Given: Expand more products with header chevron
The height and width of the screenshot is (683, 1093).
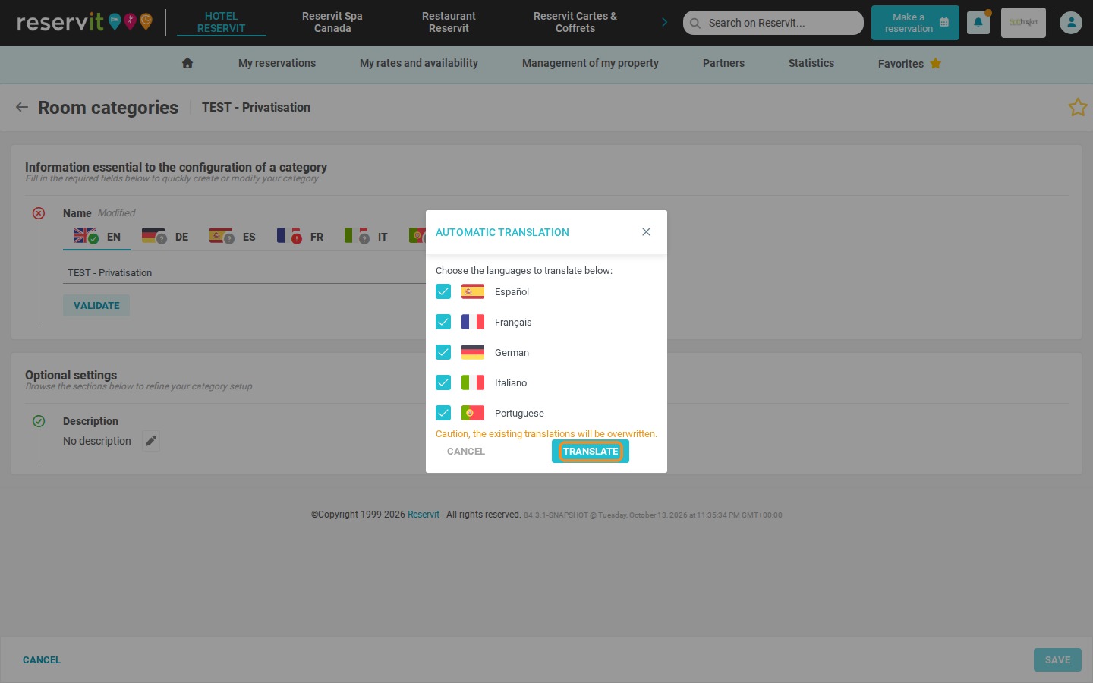Looking at the screenshot, I should click(x=664, y=23).
